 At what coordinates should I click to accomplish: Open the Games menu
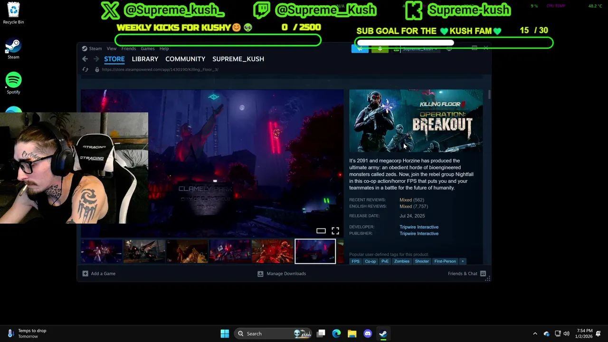click(147, 48)
